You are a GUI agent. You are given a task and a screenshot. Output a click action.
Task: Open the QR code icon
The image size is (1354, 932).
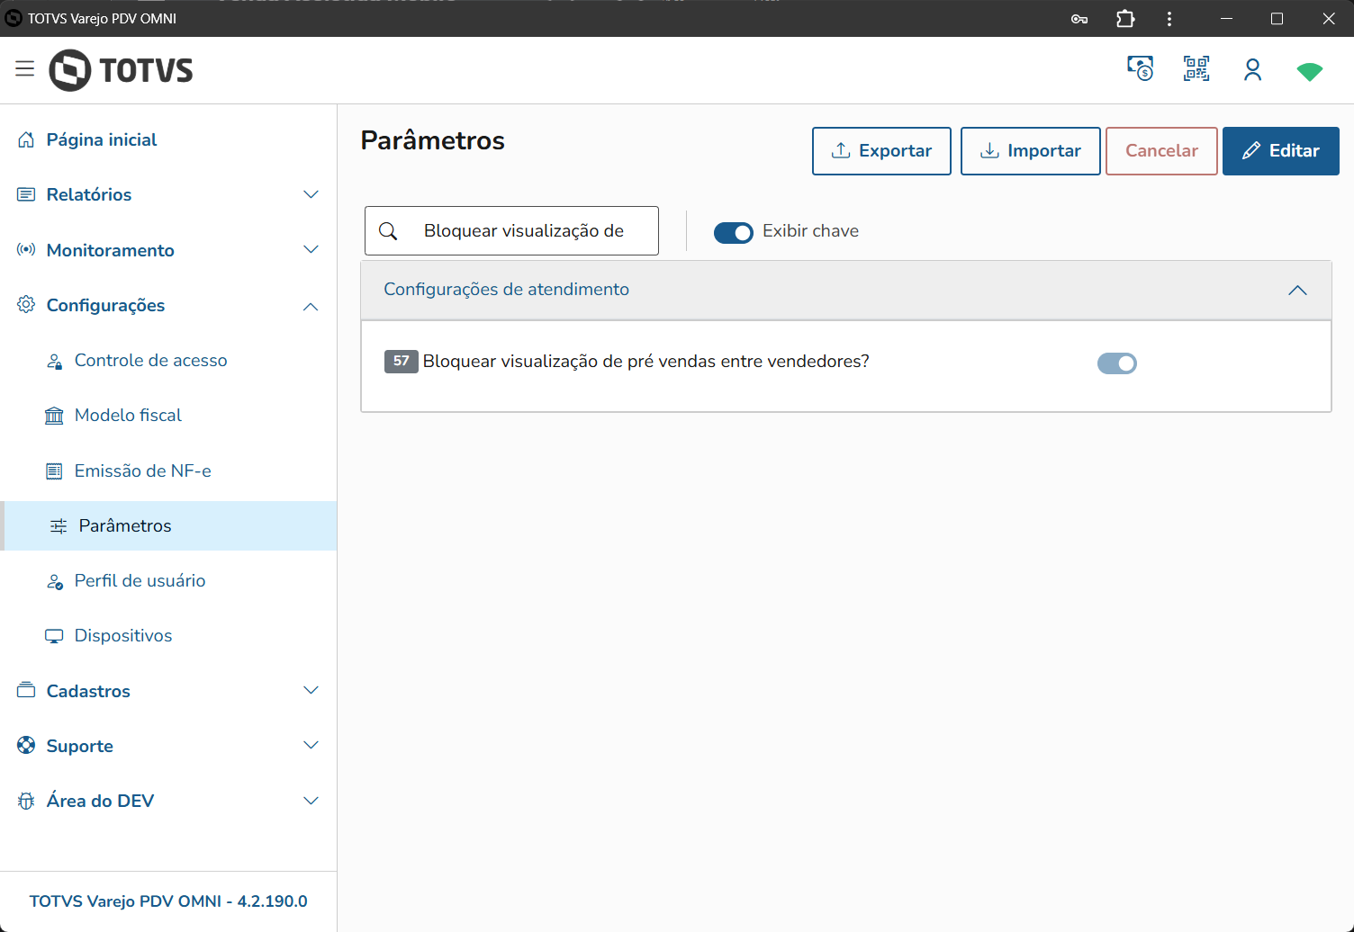[x=1196, y=68]
